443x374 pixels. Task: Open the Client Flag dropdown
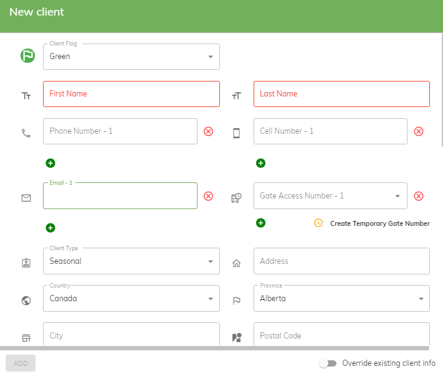tap(131, 57)
